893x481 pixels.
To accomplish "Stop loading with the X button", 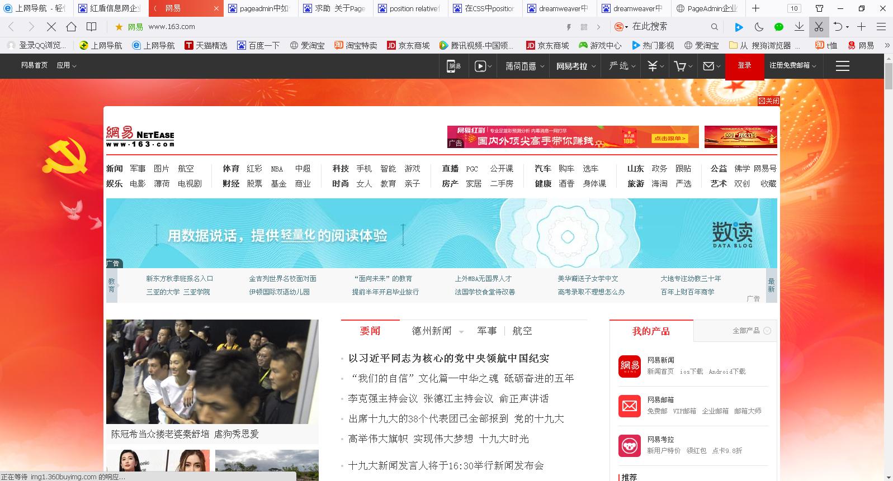I will (51, 27).
